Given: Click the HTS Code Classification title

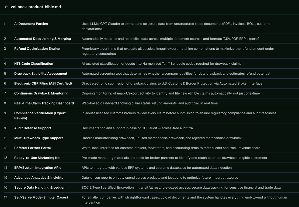Looking at the screenshot, I should click(x=34, y=64).
